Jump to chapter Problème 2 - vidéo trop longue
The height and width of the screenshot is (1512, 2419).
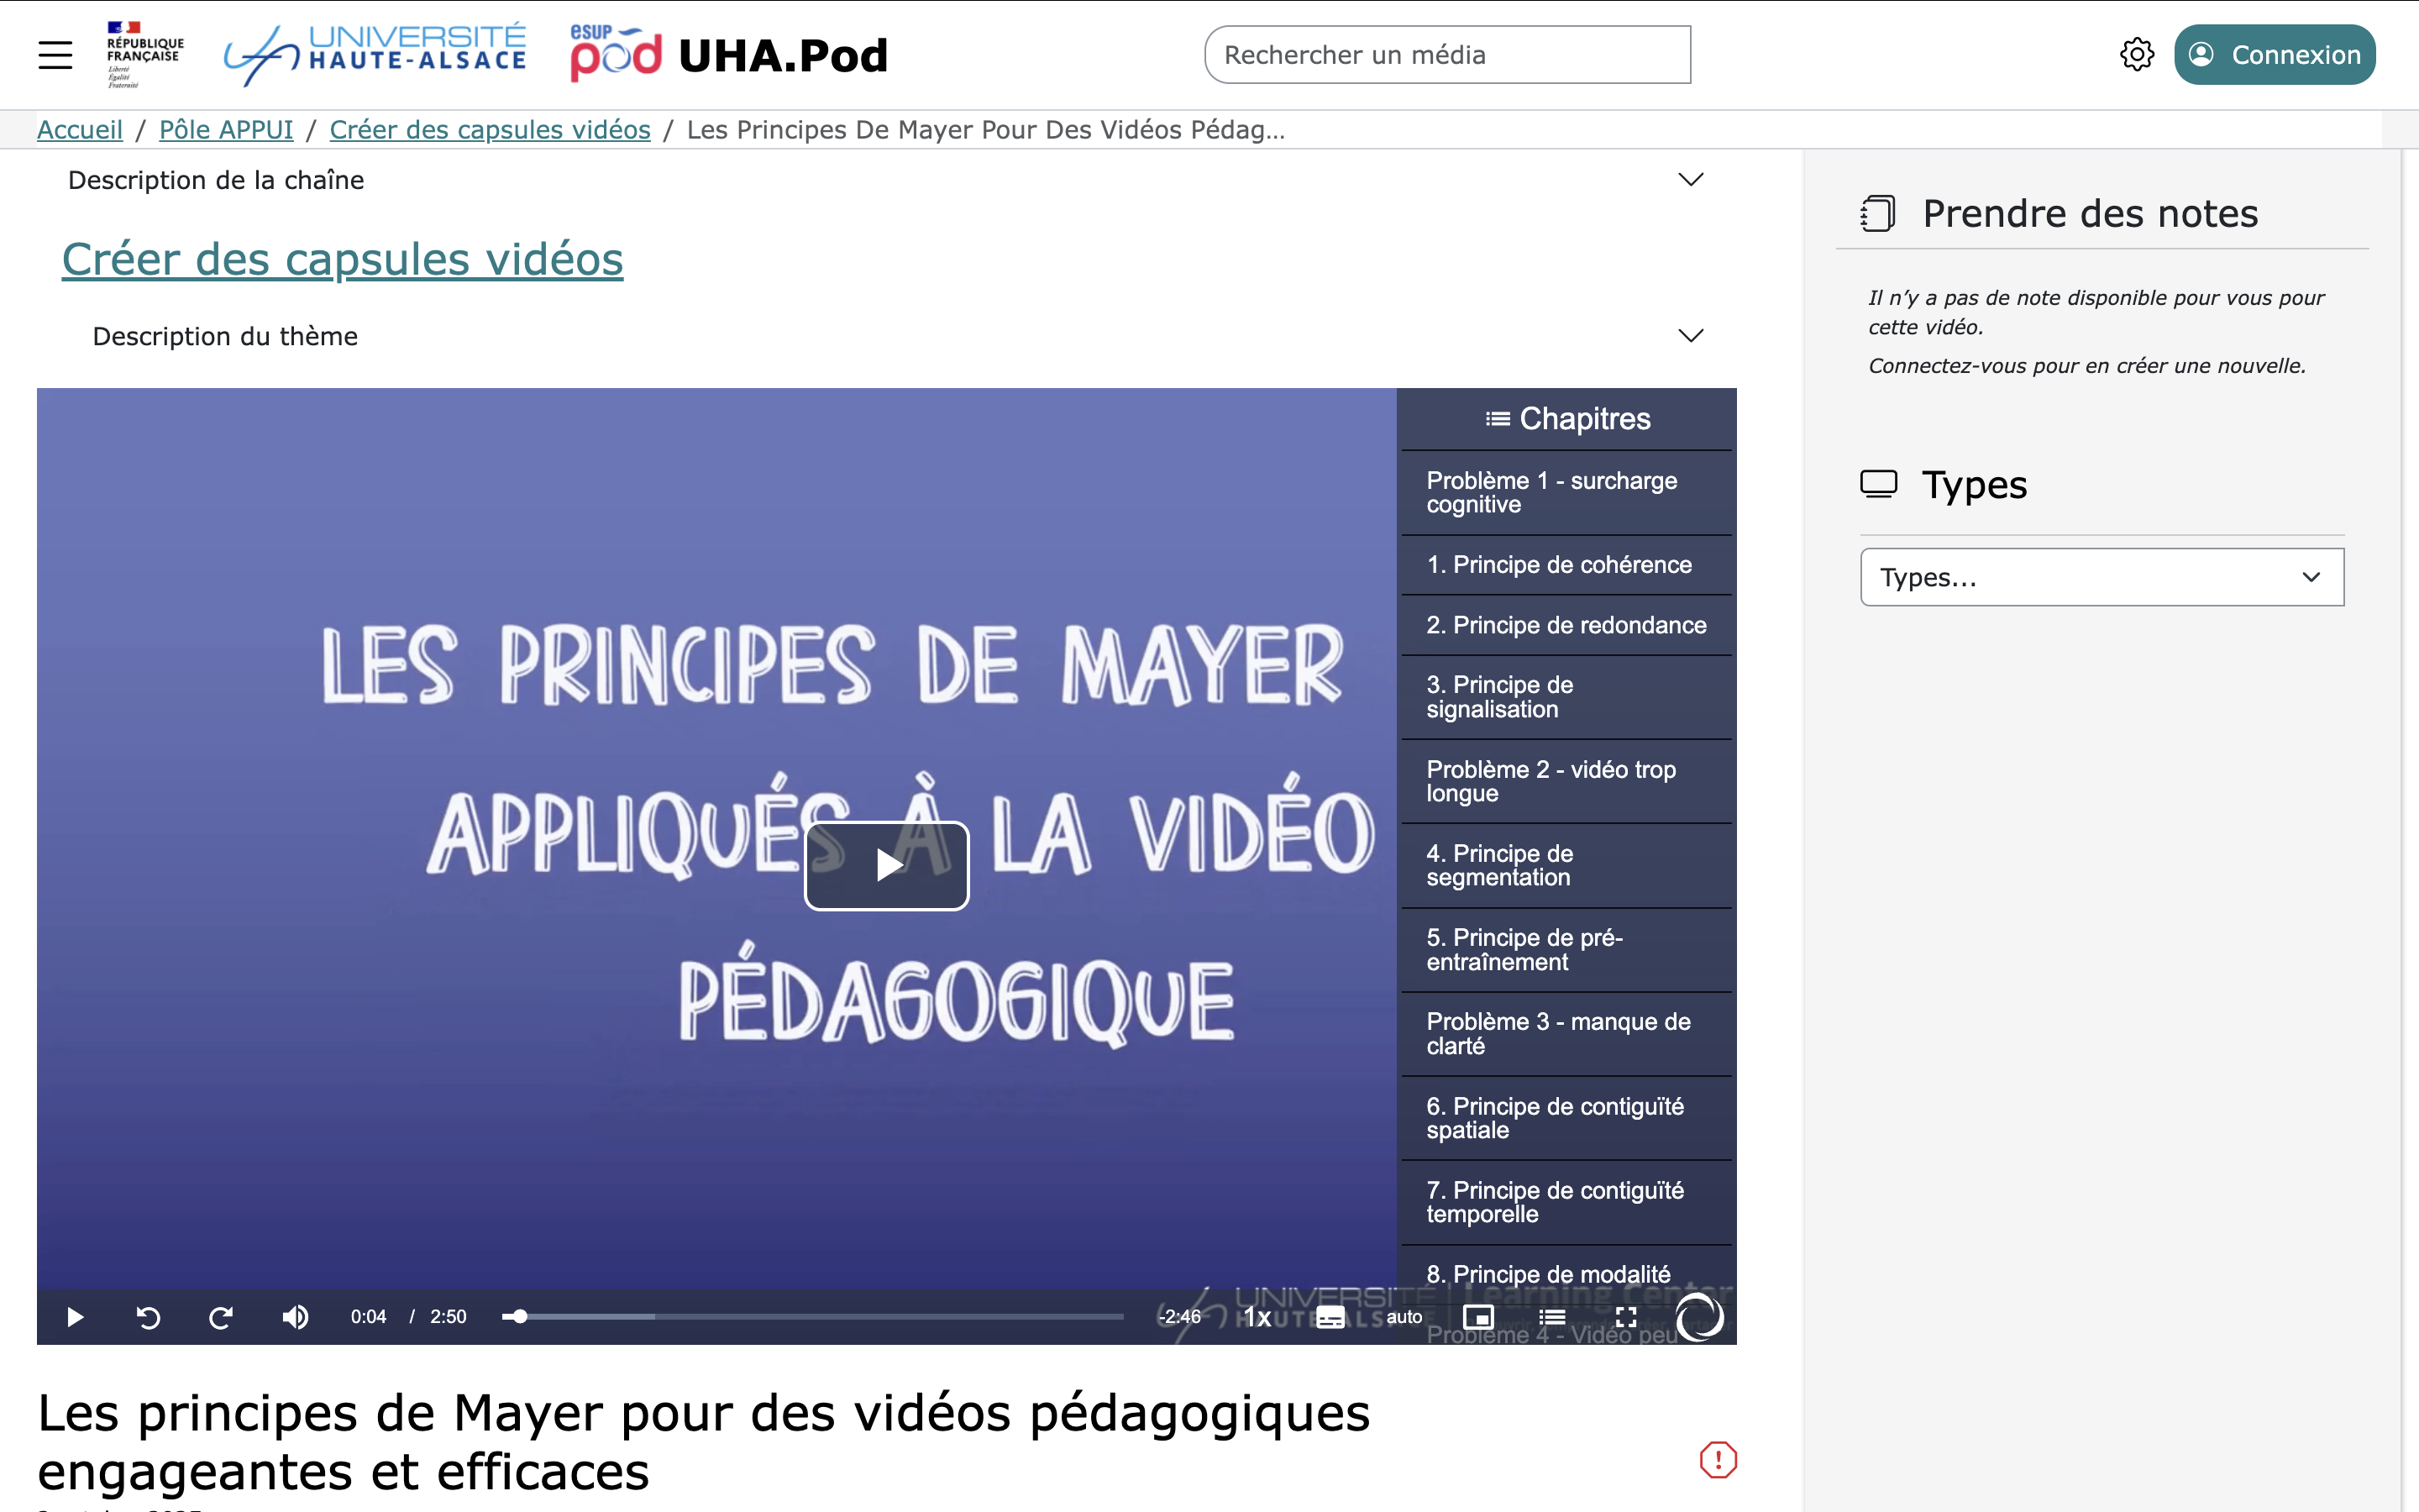pos(1566,781)
